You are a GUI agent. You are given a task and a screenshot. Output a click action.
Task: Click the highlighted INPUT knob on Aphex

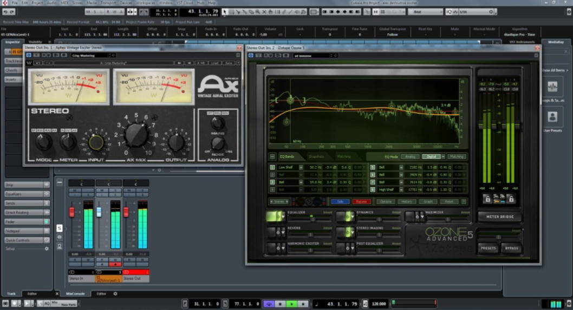pos(96,142)
